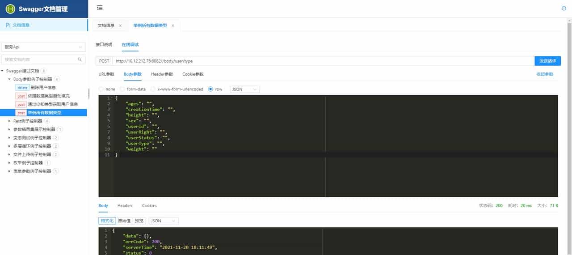This screenshot has width=572, height=255.
Task: Expand the Rest例子控制器 node
Action: pyautogui.click(x=10, y=121)
